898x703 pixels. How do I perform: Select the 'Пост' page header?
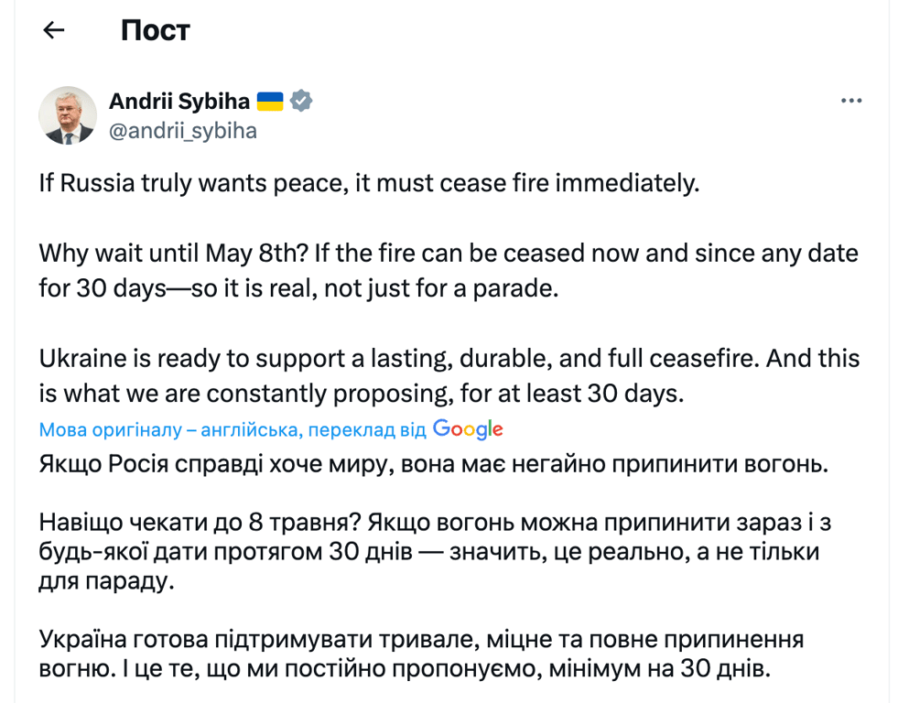[x=155, y=30]
